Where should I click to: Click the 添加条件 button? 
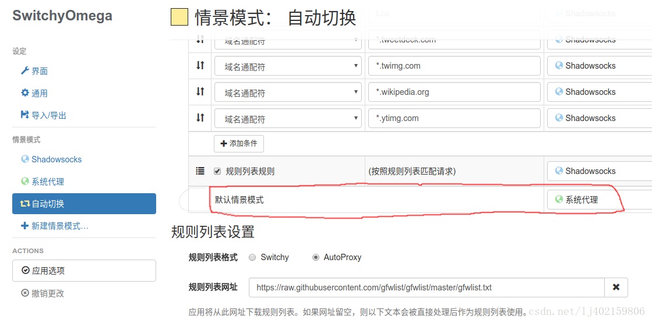[x=239, y=144]
